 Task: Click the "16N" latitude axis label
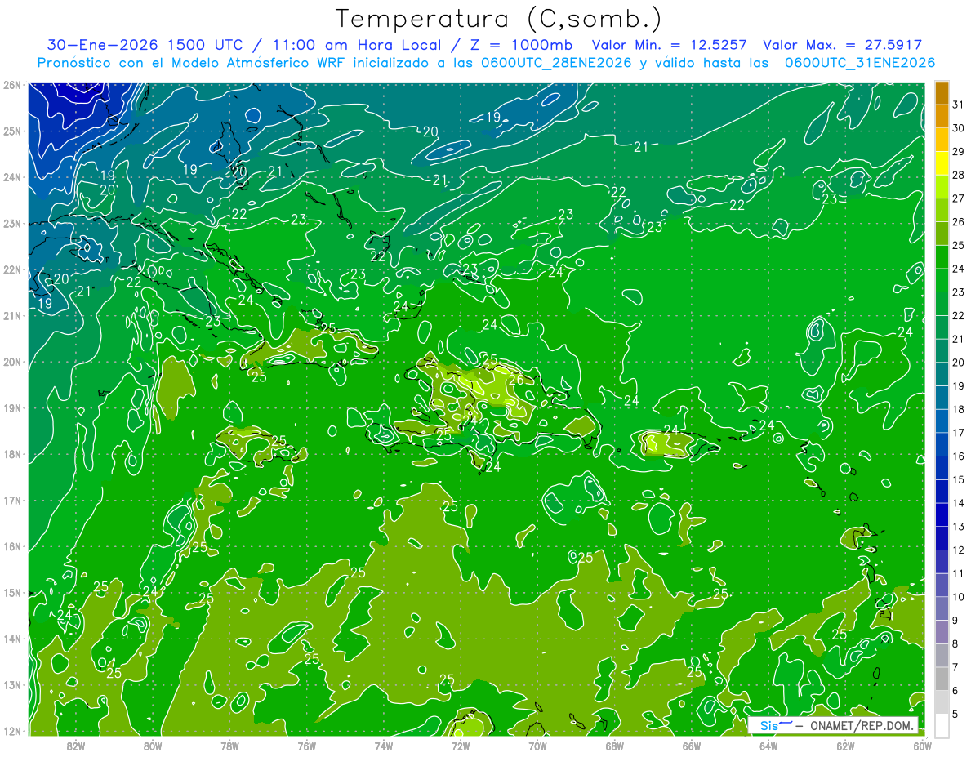click(12, 546)
